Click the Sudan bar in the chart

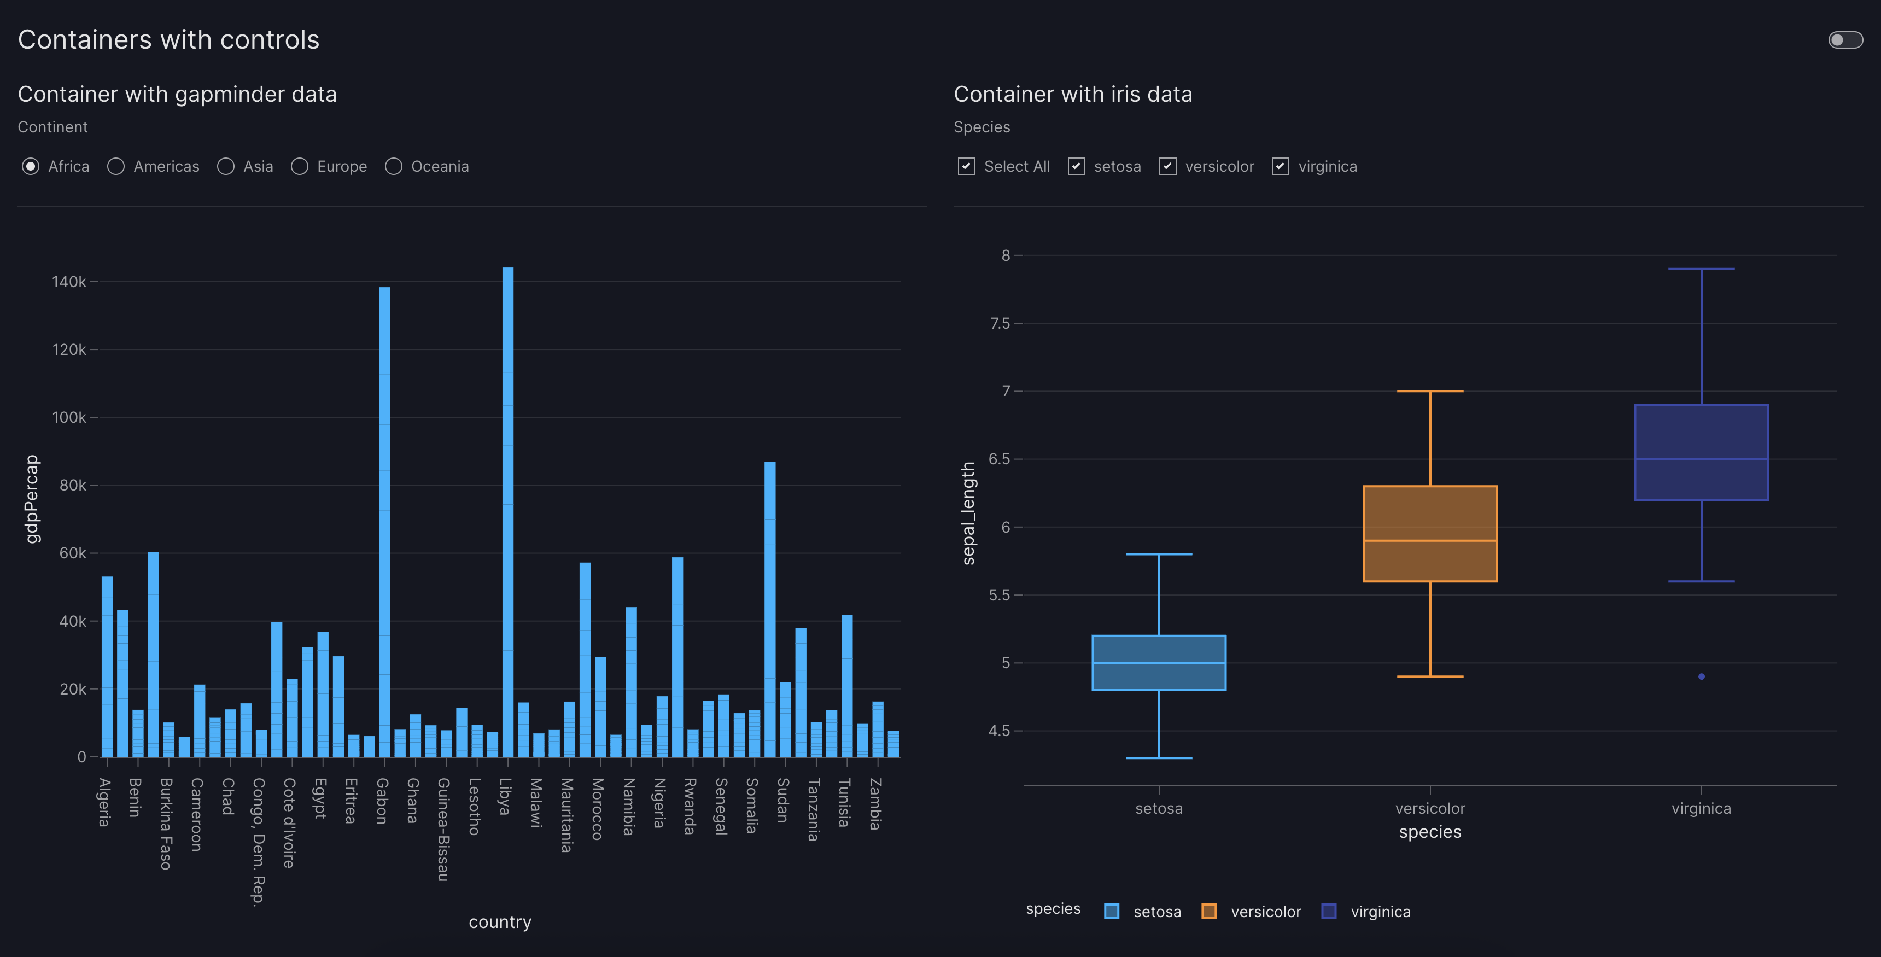pos(785,720)
